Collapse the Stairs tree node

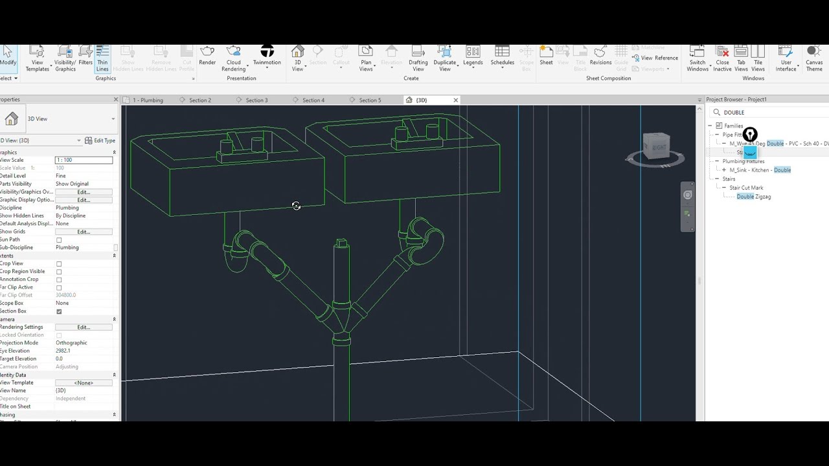pos(717,179)
